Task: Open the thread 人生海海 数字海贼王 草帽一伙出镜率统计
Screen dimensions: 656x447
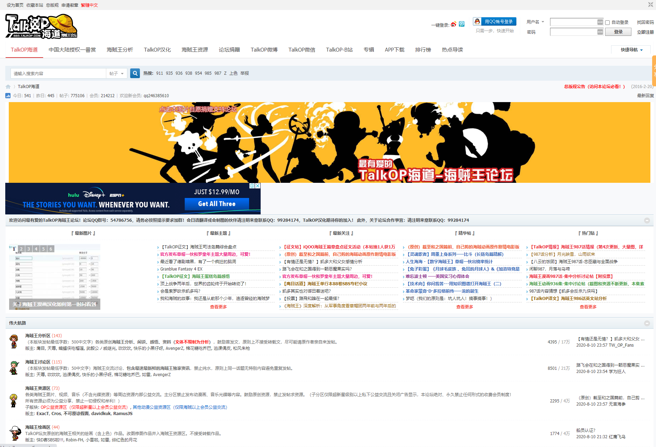Action: tap(449, 262)
